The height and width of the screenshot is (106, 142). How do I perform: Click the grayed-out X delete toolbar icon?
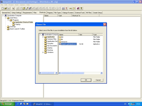coord(56,8)
